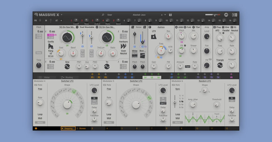The width and height of the screenshot is (272, 142).
Task: Click the minus icon next to Phaser FB
Action: click(224, 33)
